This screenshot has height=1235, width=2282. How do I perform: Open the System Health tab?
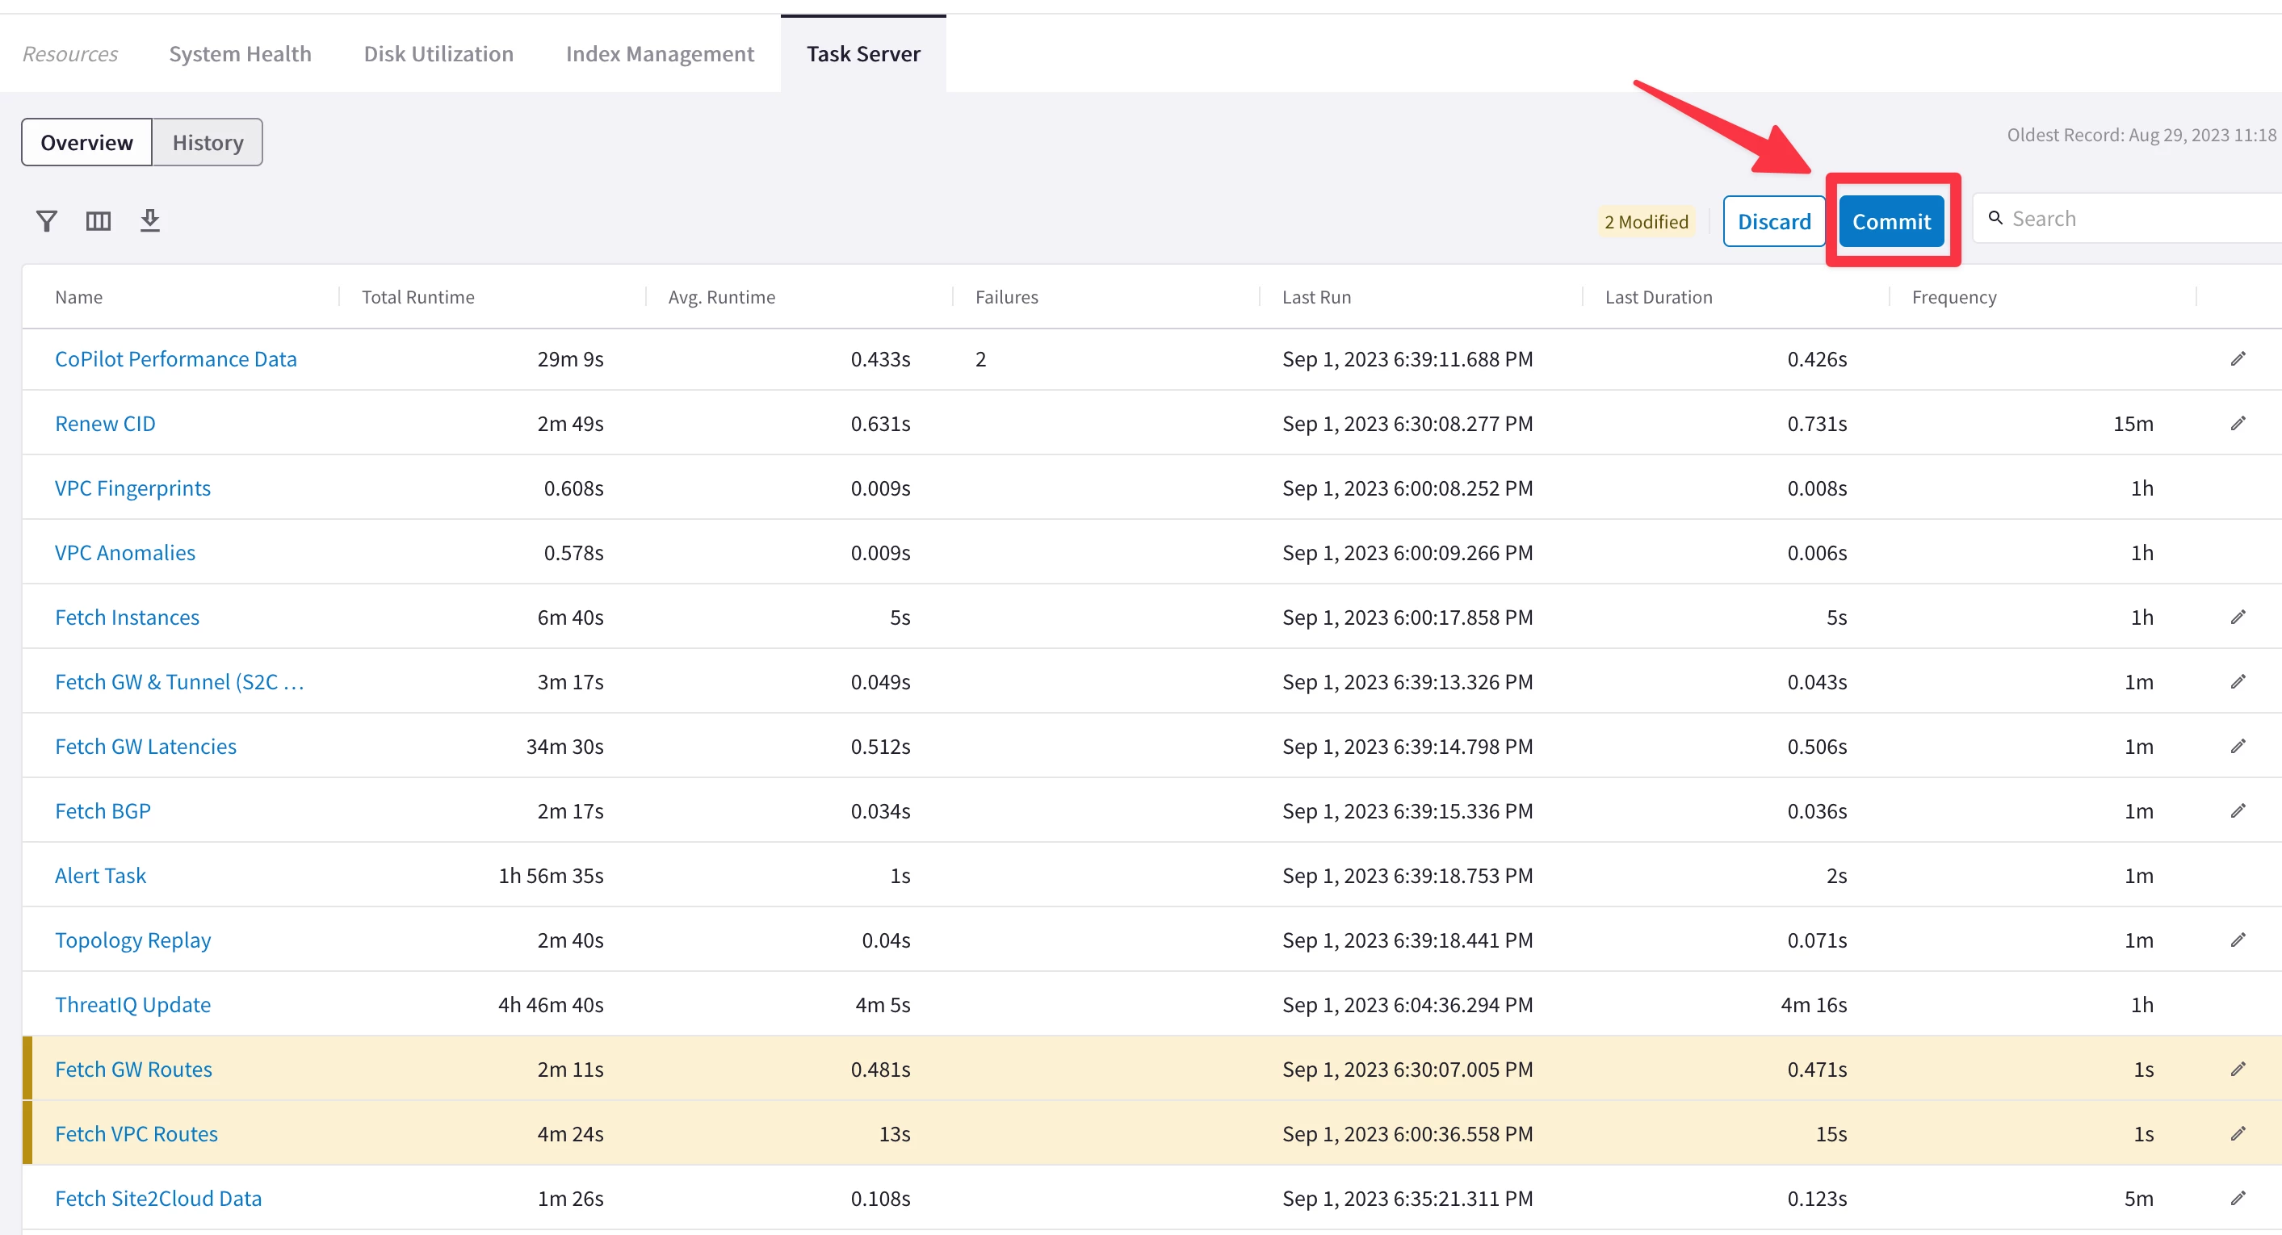click(240, 54)
